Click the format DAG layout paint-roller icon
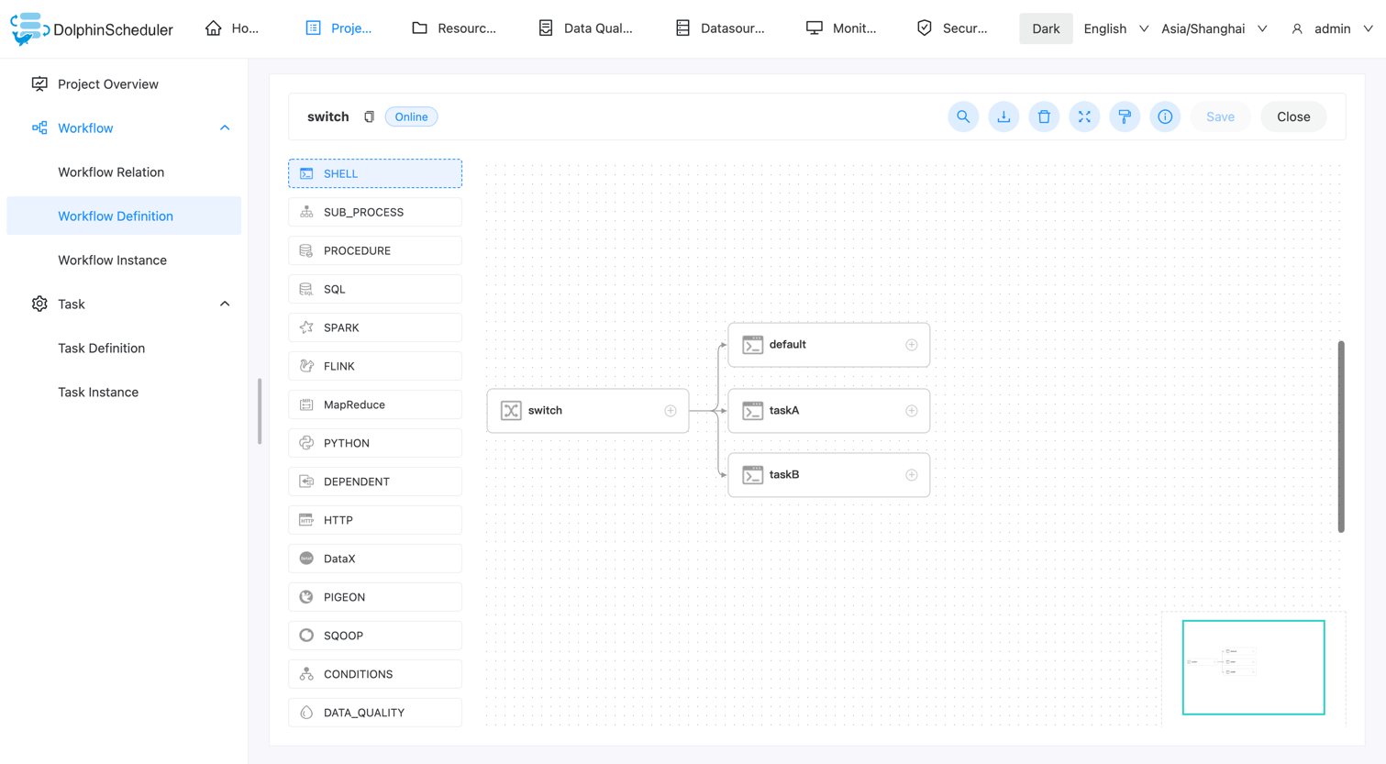 (1125, 116)
